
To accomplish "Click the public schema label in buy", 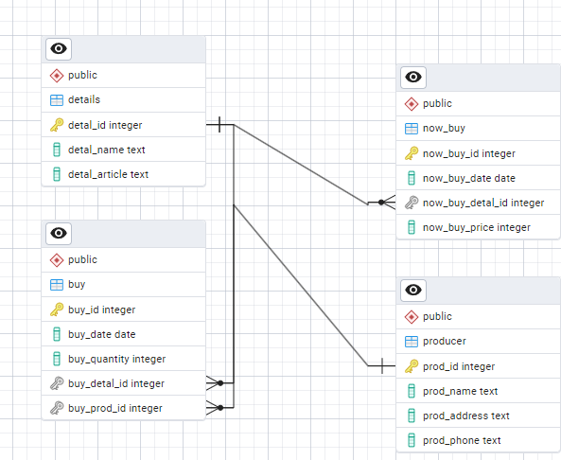I will [x=82, y=259].
